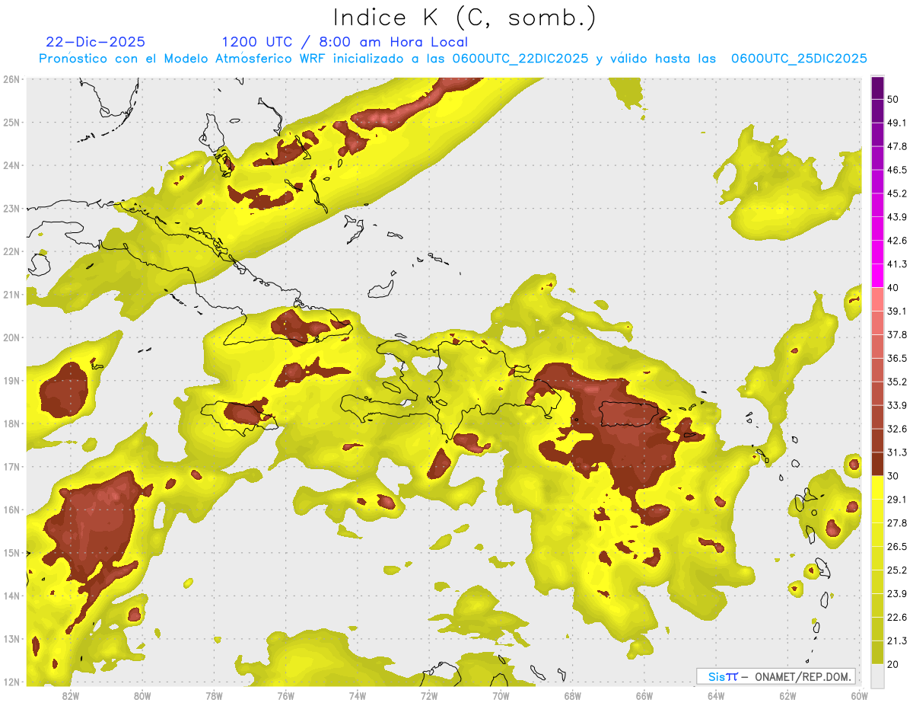
Task: Click the '20N' latitude axis label
Action: pyautogui.click(x=11, y=337)
